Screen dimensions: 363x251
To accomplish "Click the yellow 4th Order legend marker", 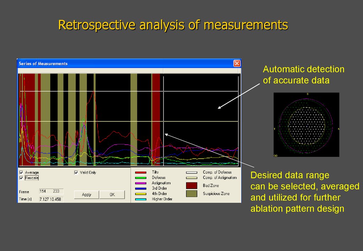I will 140,194.
